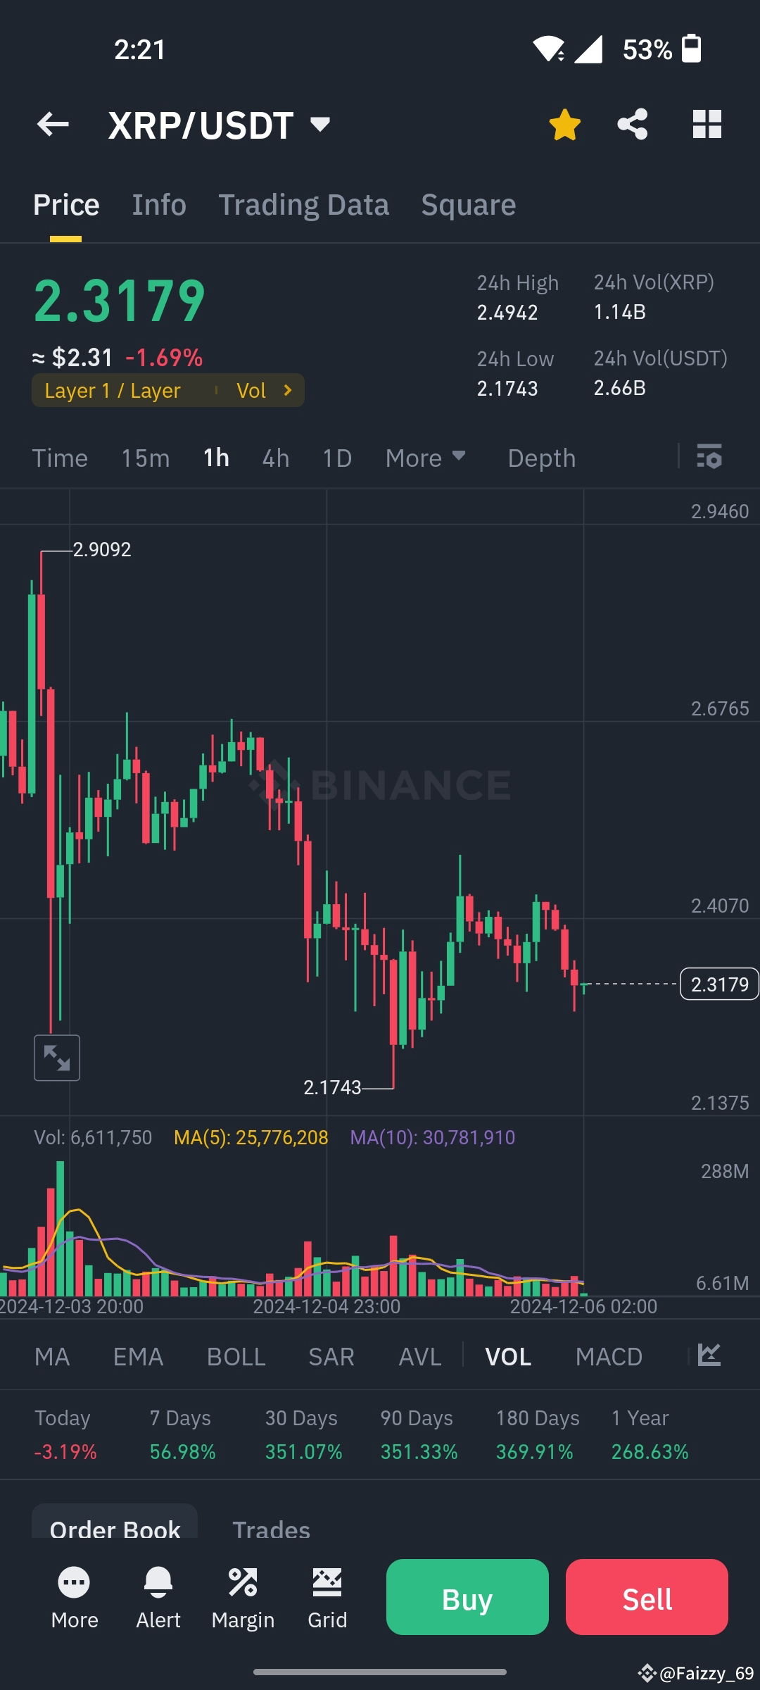Enable the BOLL indicator
The height and width of the screenshot is (1690, 760).
click(236, 1356)
